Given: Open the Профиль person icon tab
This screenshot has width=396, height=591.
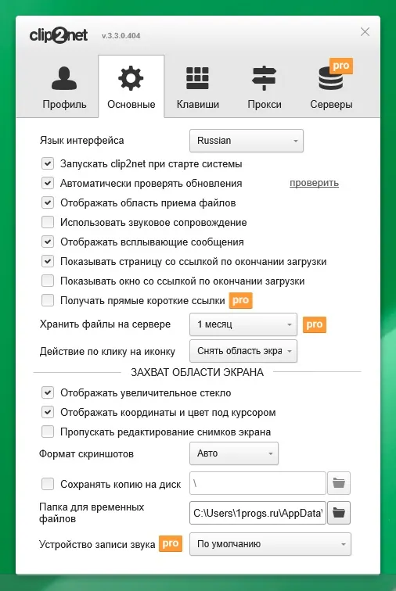Looking at the screenshot, I should pos(64,78).
